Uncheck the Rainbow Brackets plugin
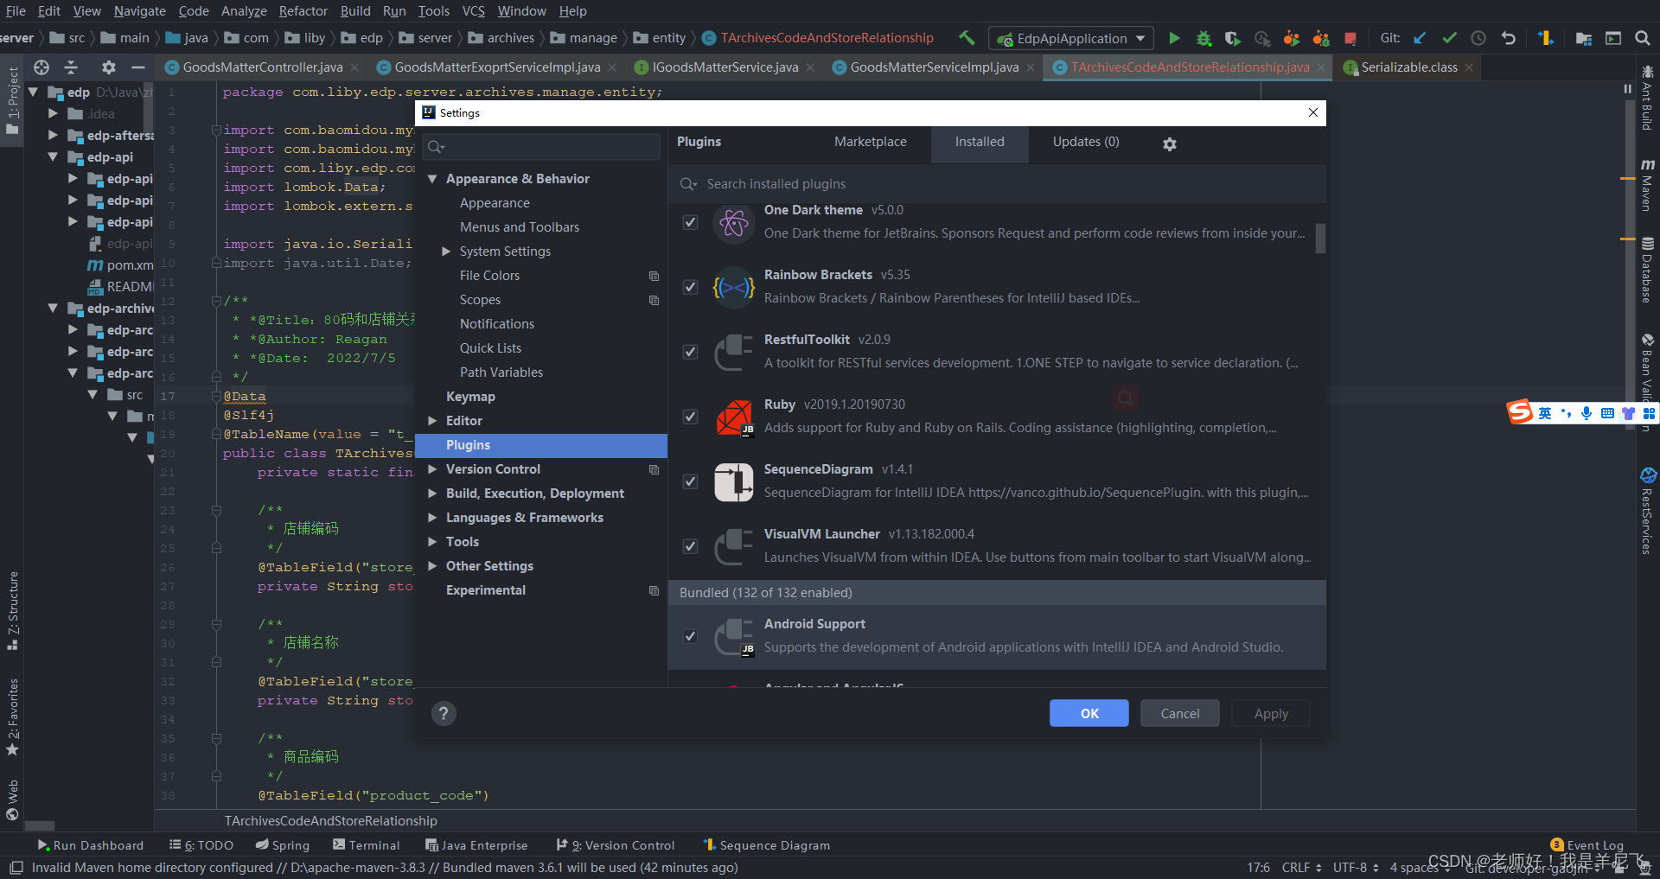Viewport: 1660px width, 879px height. pos(690,287)
